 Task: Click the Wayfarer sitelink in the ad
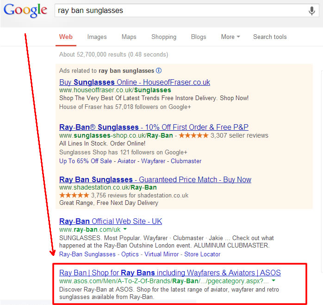153,161
